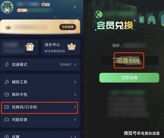The image size is (164, 138).
Task: Click the 立即续费 renew button
Action: pos(68,27)
